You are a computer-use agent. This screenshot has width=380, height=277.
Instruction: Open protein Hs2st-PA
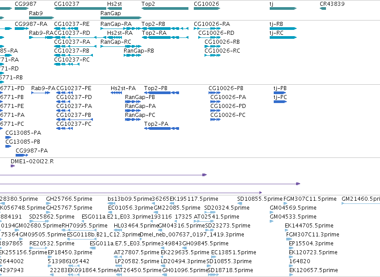coord(123,88)
